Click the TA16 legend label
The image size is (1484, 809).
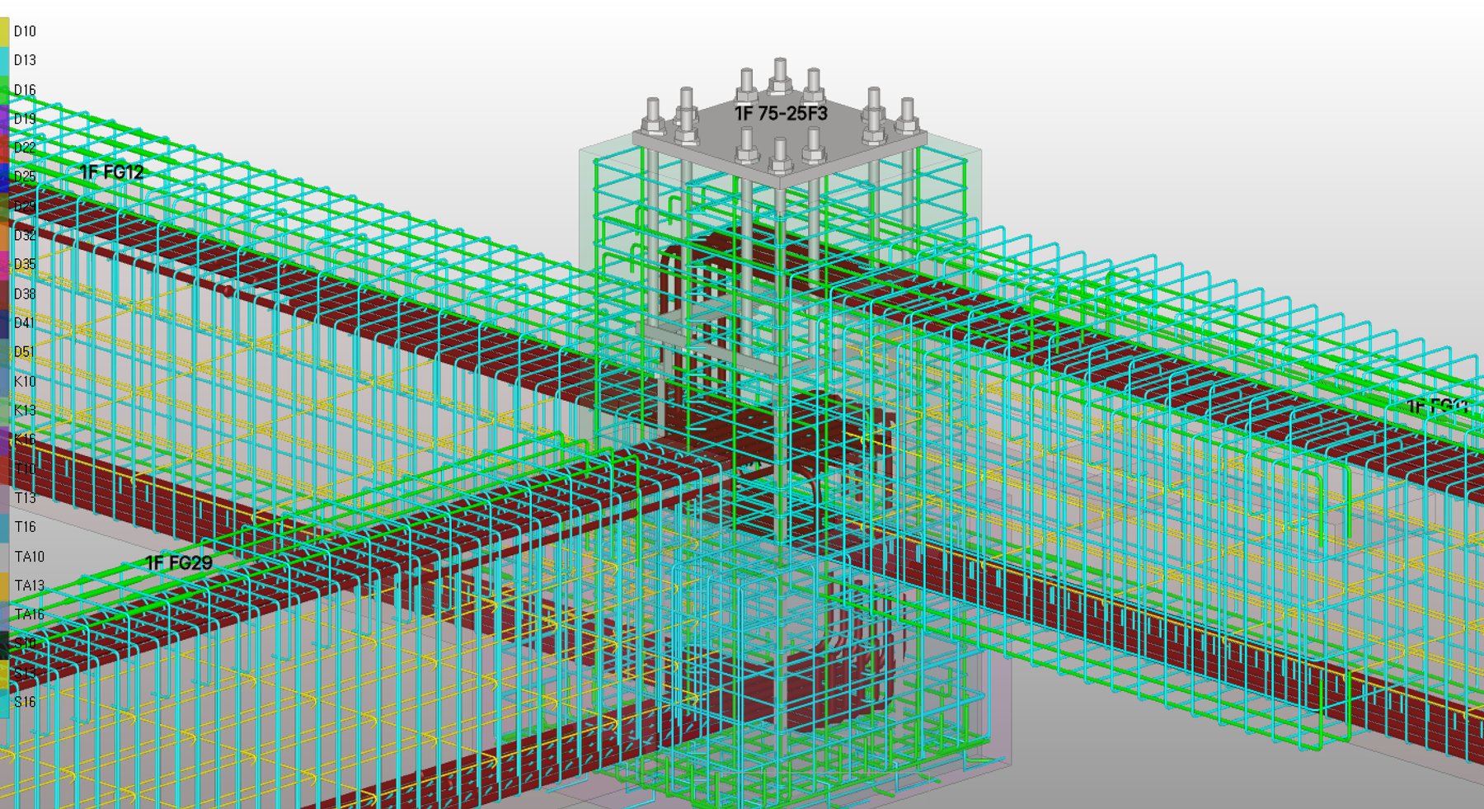tap(29, 614)
